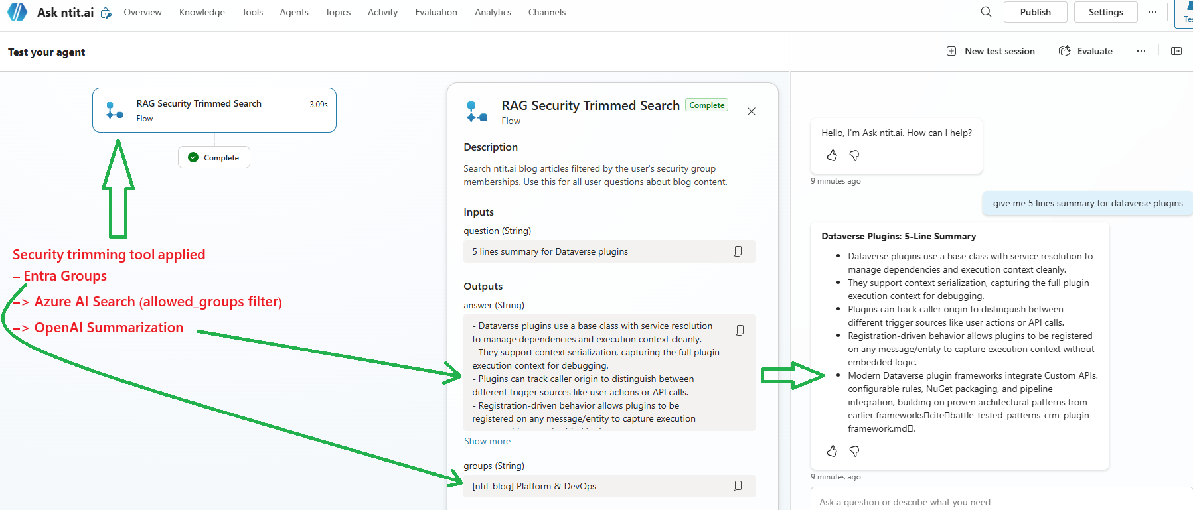Viewport: 1193px width, 510px height.
Task: Click the Complete badge in panel header
Action: [706, 105]
